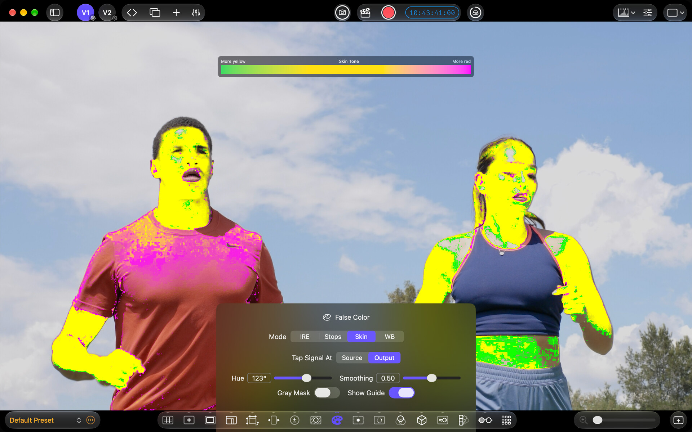Start recording with red record button
Screen dimensions: 692x432
point(388,13)
